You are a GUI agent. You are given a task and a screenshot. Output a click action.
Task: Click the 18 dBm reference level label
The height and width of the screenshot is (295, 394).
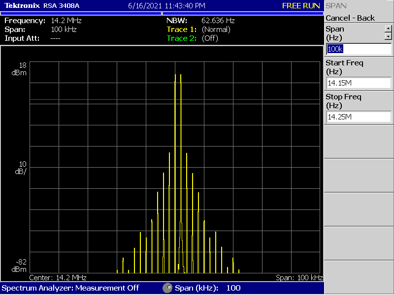point(20,69)
